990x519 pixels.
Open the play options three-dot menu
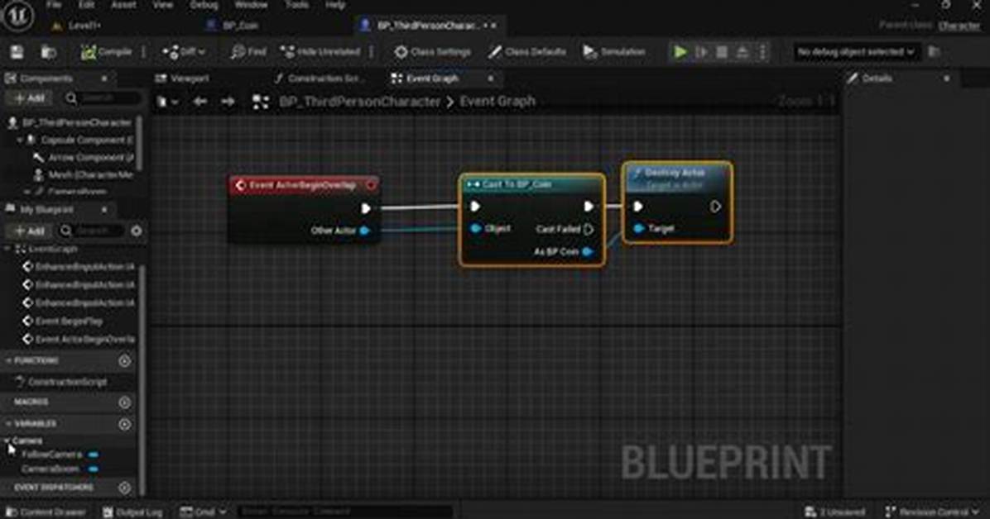[x=762, y=52]
